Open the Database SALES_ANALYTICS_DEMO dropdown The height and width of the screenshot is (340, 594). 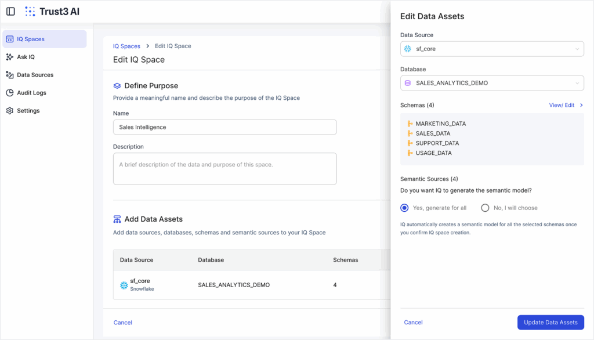point(492,83)
